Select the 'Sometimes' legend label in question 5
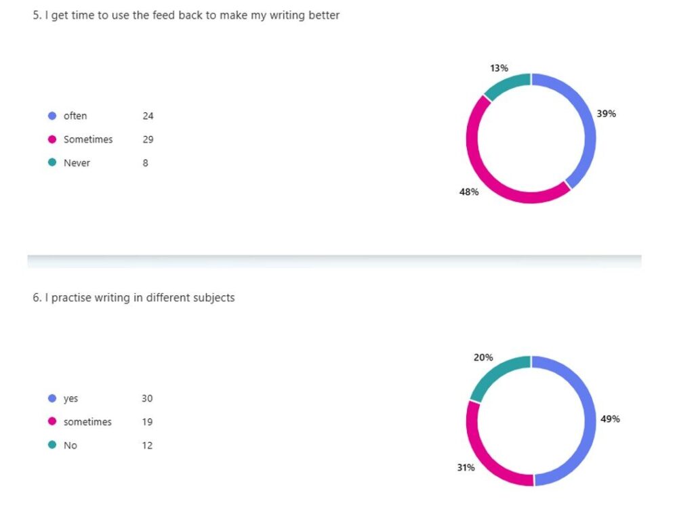Screen dimensions: 694x522 coord(88,139)
